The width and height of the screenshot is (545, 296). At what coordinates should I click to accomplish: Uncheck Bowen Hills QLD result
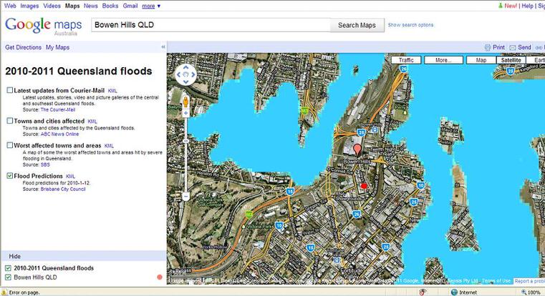click(9, 277)
